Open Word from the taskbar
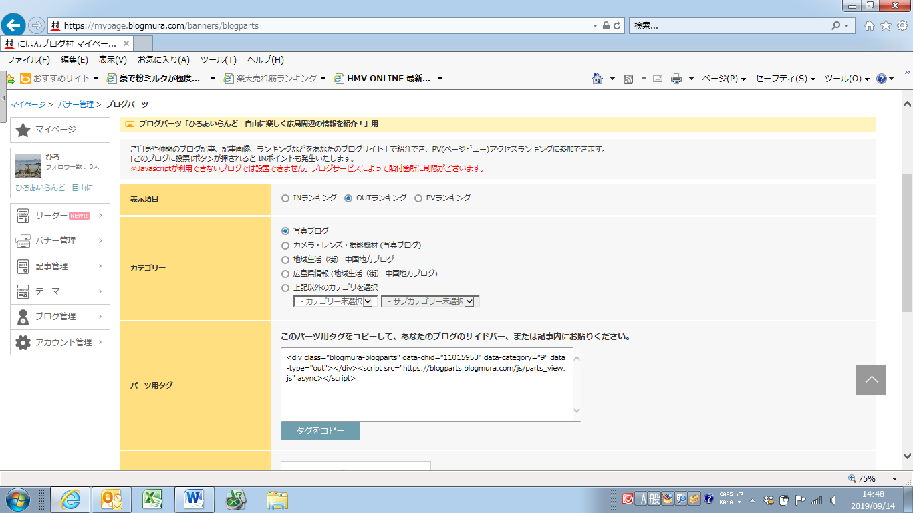The width and height of the screenshot is (913, 513). [194, 499]
